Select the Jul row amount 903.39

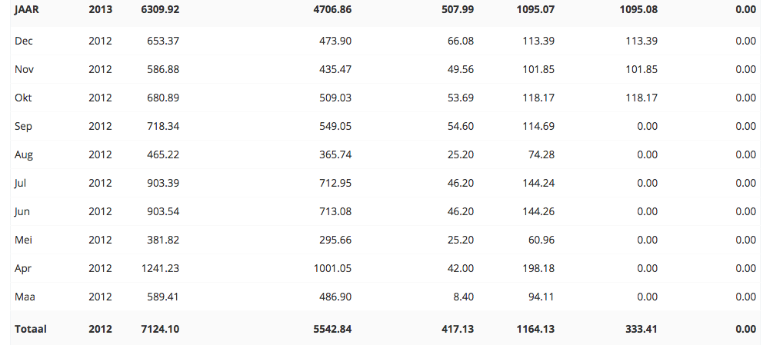click(163, 183)
